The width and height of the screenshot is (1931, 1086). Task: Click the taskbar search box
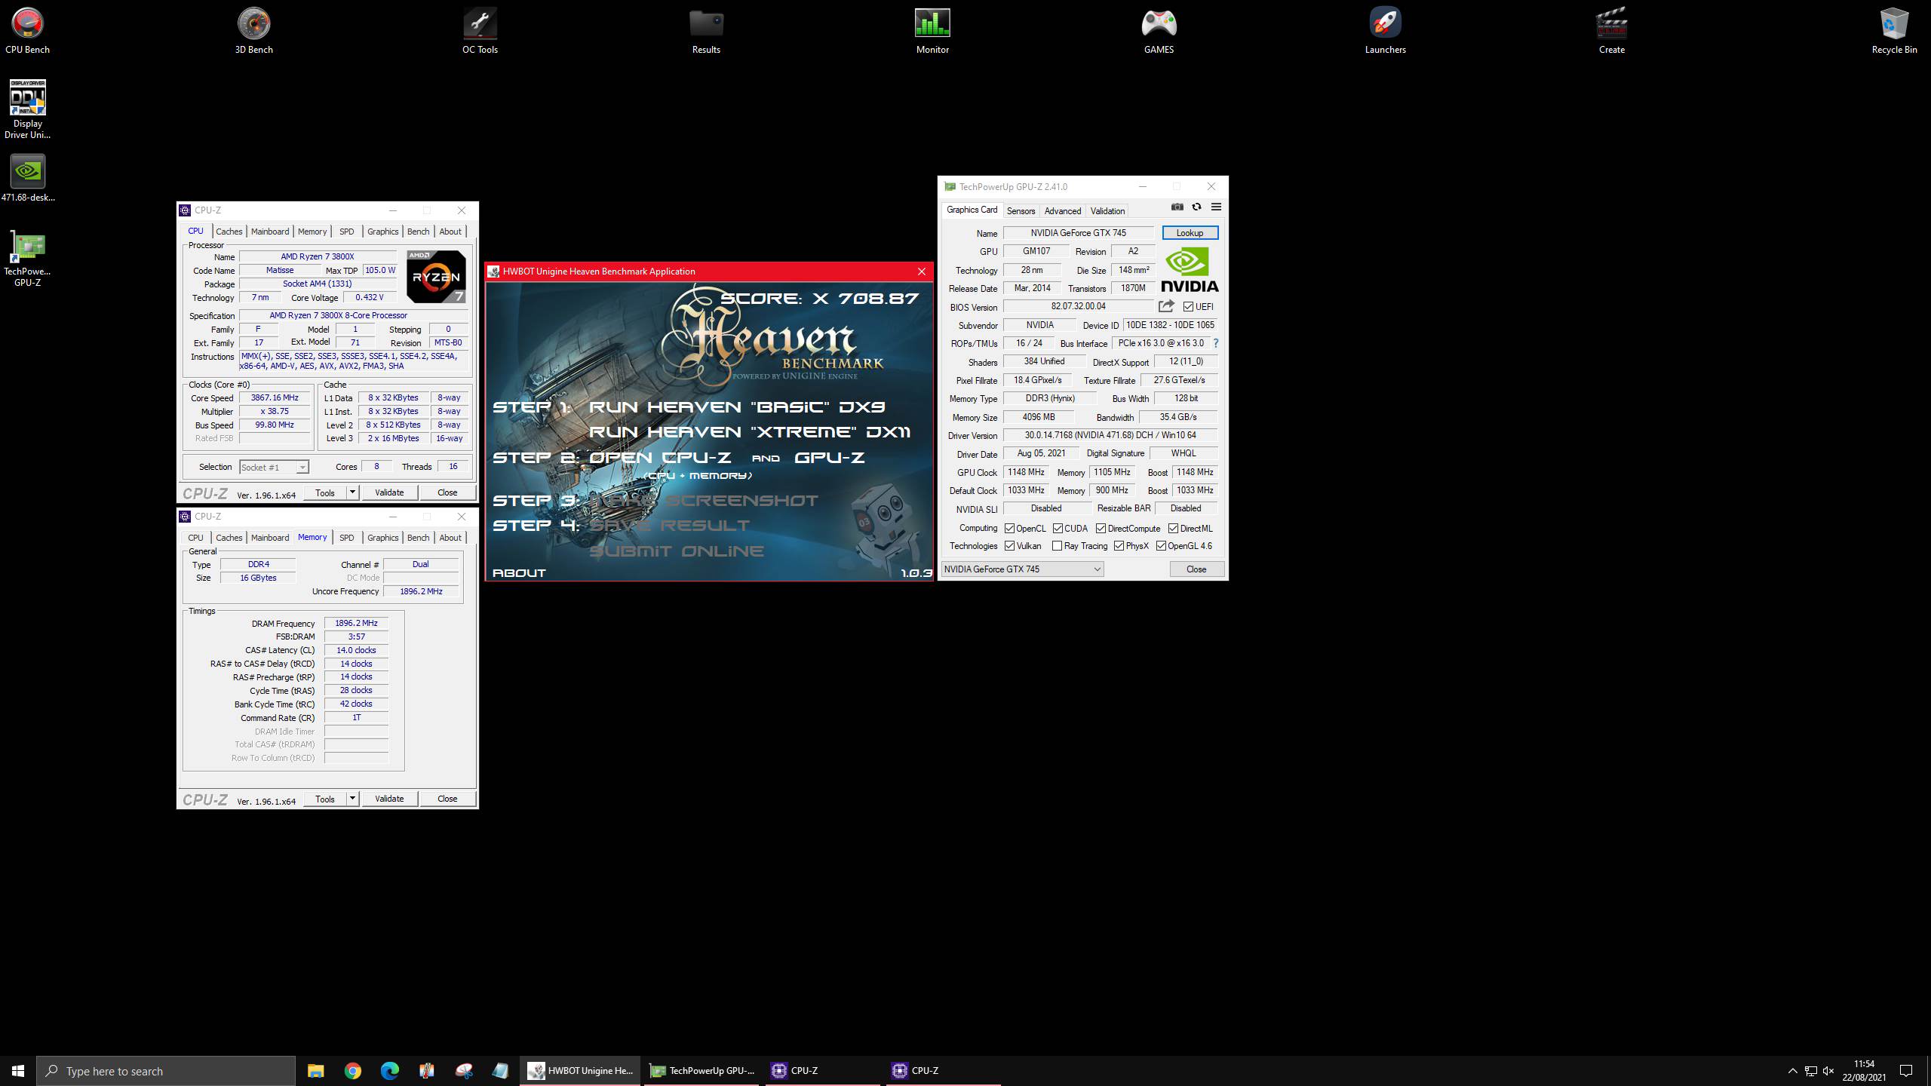[166, 1071]
